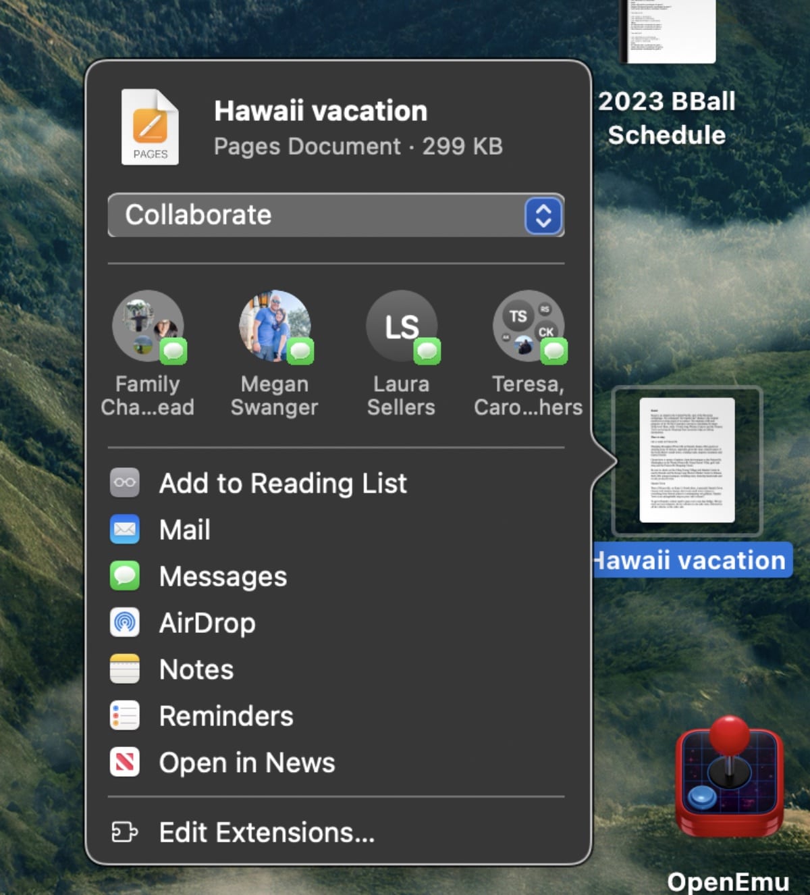Share with the Family Cha...ead group

tap(148, 328)
